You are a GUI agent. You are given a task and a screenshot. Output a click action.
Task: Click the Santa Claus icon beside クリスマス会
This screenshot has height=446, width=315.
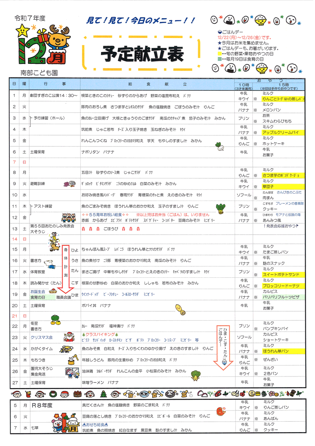pos(68,337)
